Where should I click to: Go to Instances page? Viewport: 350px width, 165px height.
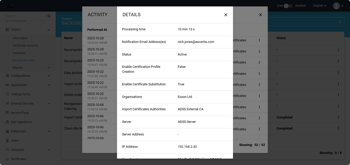pyautogui.click(x=19, y=53)
